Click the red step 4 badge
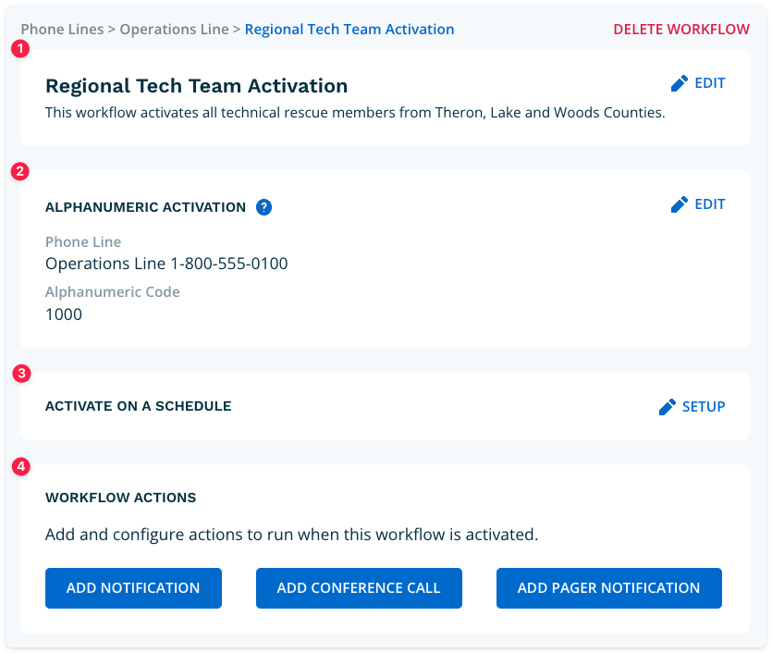The width and height of the screenshot is (772, 653). pyautogui.click(x=20, y=465)
